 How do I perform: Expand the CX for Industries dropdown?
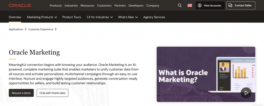tap(100, 17)
